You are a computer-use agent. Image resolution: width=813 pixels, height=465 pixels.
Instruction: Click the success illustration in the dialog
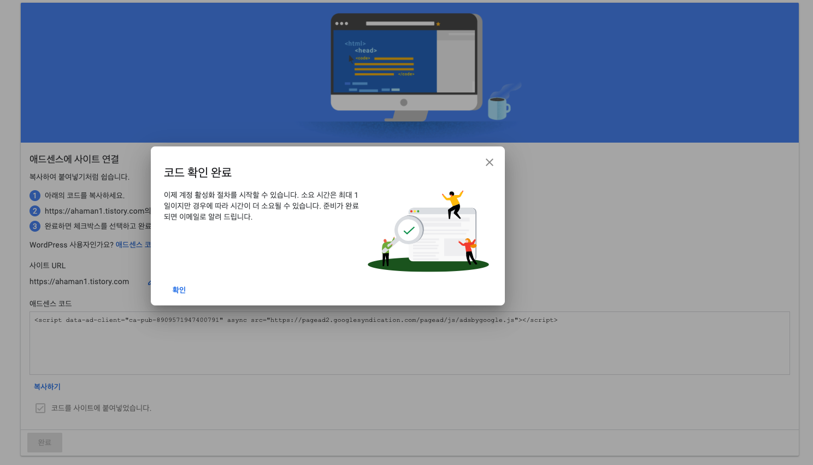(x=428, y=231)
